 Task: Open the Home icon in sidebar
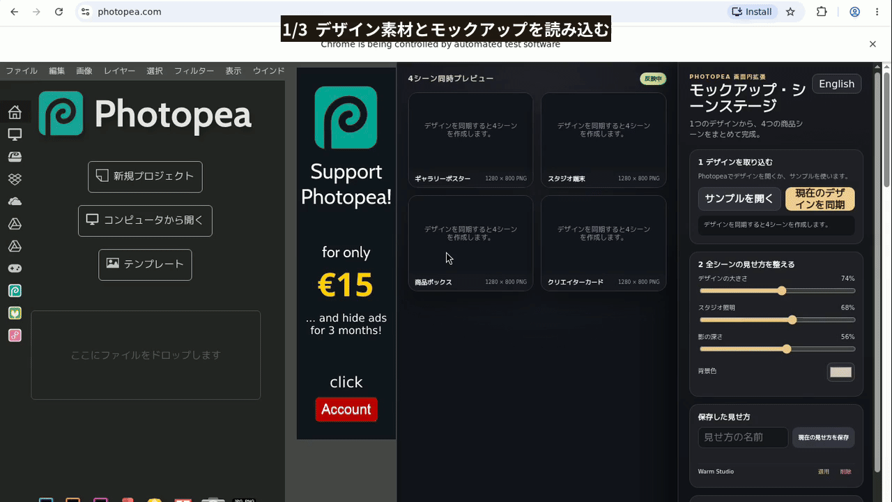tap(15, 112)
